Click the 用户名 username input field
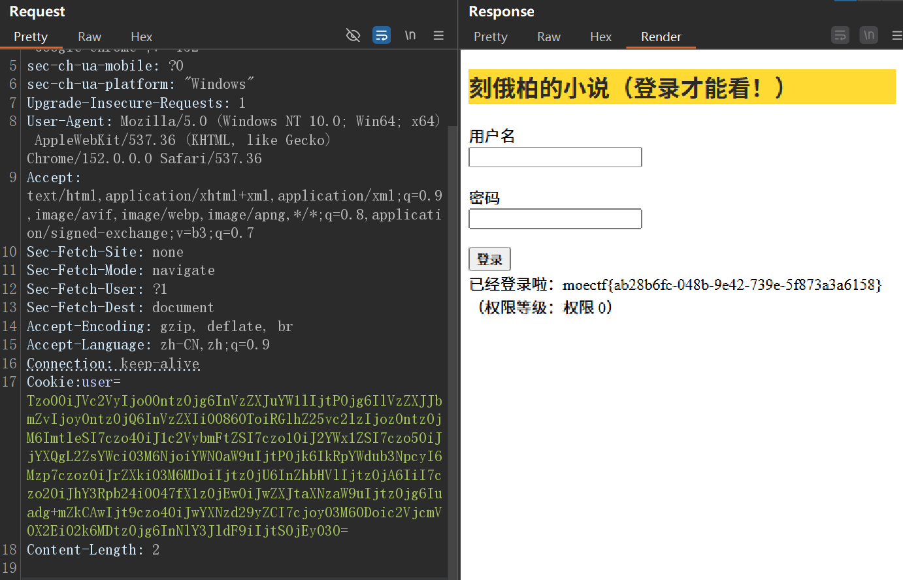Screen dimensions: 903x580 (x=555, y=157)
